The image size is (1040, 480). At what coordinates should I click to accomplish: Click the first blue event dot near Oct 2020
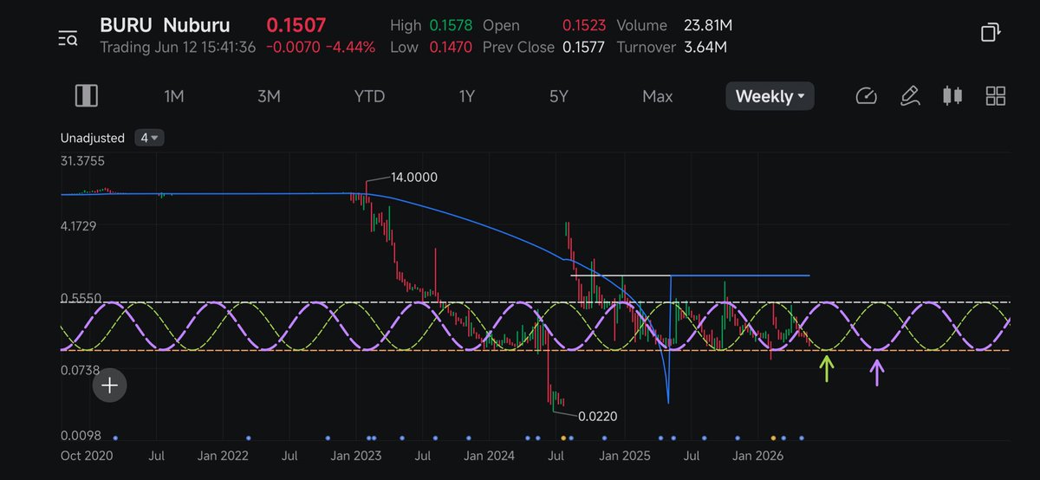pyautogui.click(x=114, y=438)
